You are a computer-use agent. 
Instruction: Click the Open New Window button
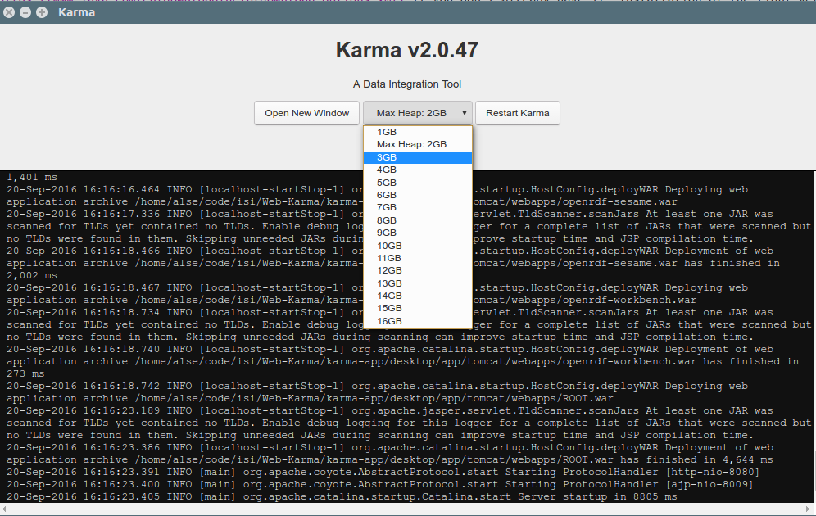[x=306, y=113]
